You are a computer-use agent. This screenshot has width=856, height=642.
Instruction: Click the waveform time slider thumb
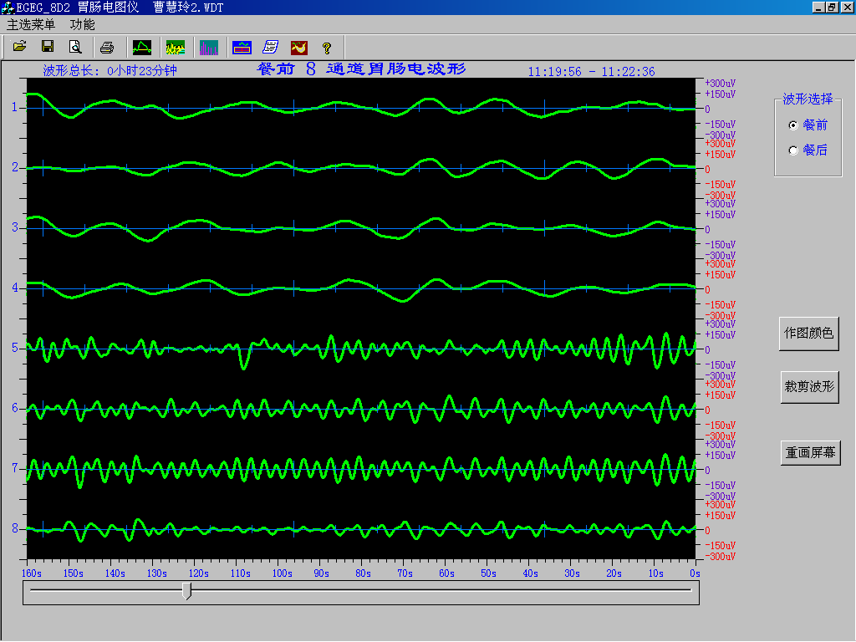tap(186, 591)
